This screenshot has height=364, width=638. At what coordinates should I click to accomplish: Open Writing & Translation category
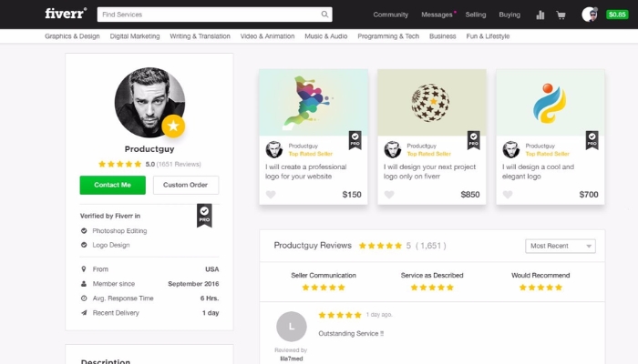[200, 36]
